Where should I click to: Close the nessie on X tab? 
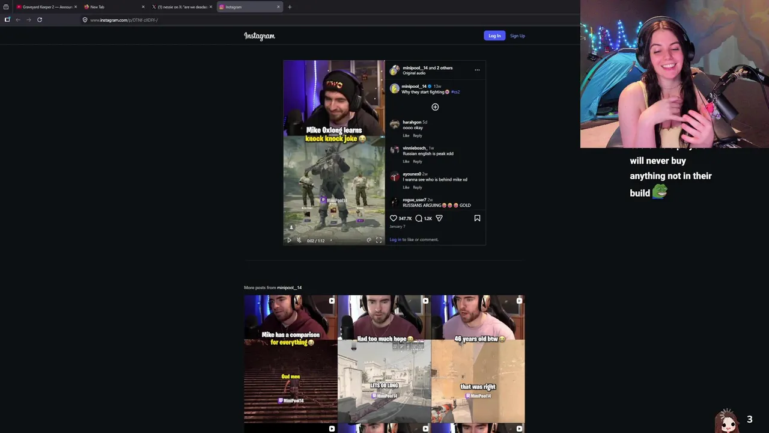click(x=211, y=7)
